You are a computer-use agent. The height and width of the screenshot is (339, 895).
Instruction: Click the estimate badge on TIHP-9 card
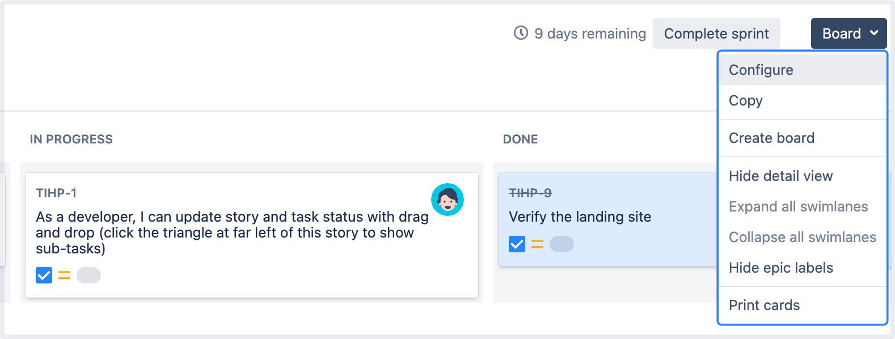click(x=562, y=244)
